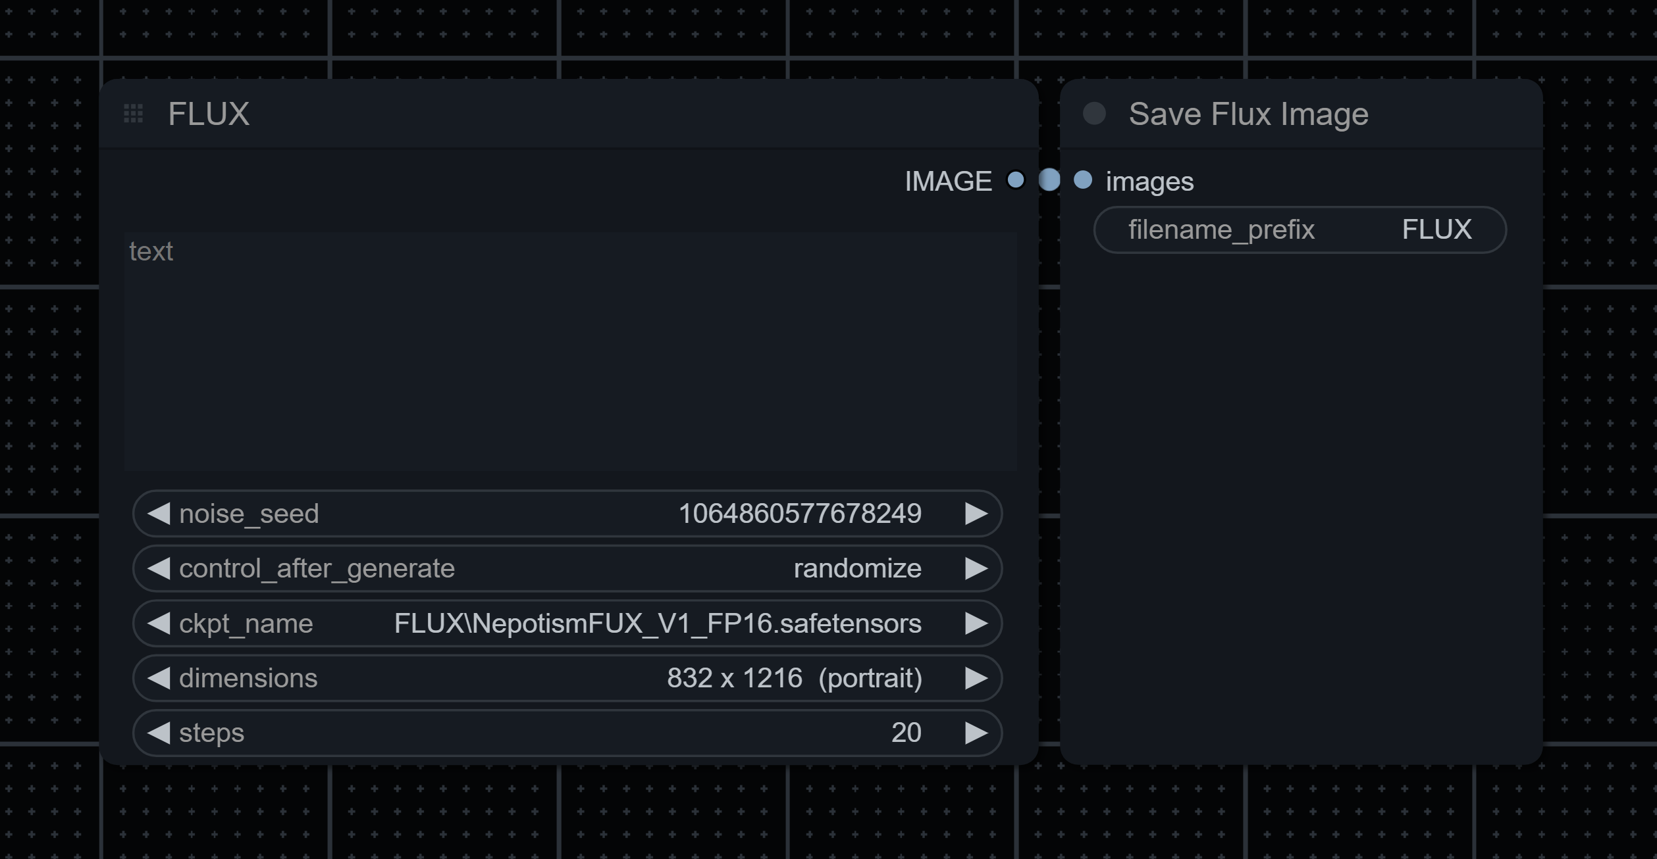
Task: Decrease noise_seed with left arrow
Action: 159,514
